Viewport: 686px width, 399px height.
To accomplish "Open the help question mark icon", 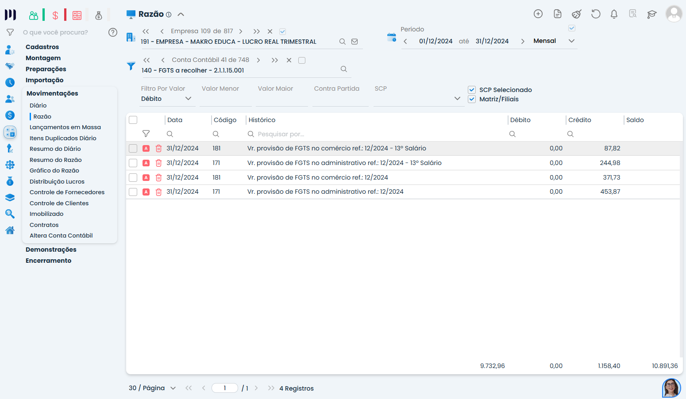I will pos(113,32).
